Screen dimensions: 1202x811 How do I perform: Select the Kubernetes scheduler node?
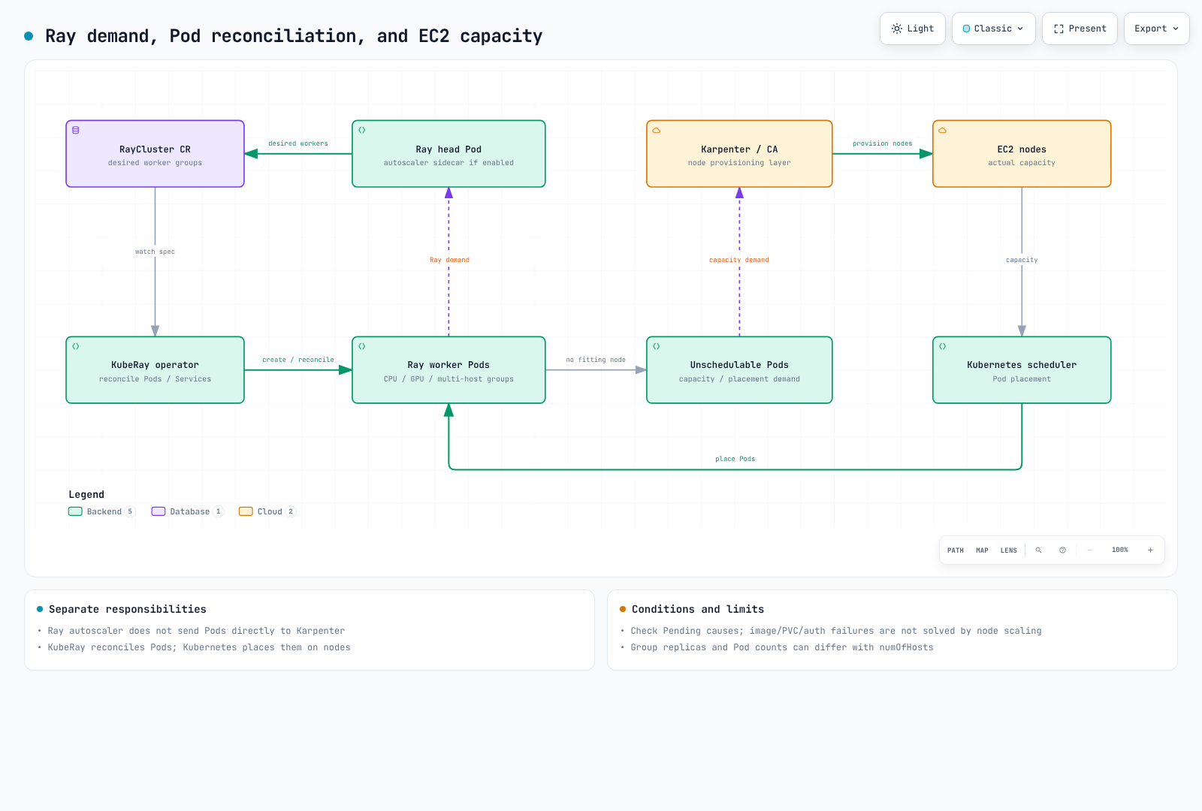(1022, 370)
